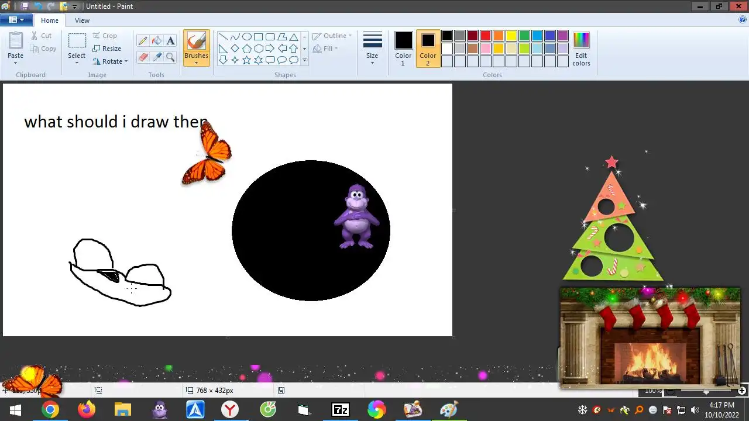Viewport: 749px width, 421px height.
Task: Expand the Select dropdown arrow
Action: click(77, 63)
